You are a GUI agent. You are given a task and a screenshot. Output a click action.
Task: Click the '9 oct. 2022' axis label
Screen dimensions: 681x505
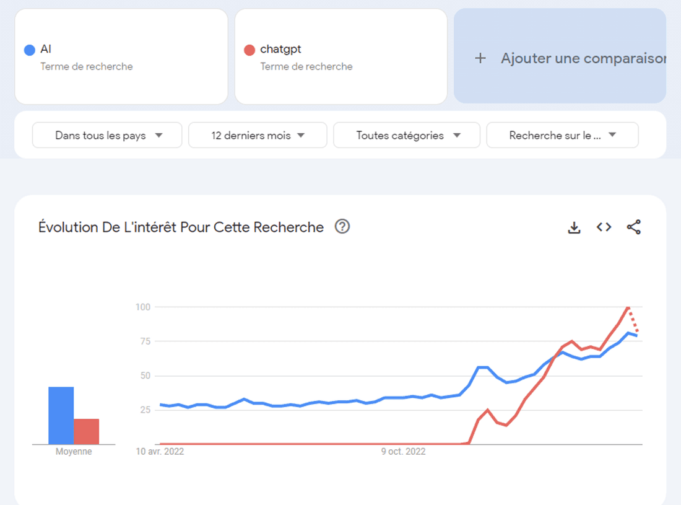pos(404,452)
